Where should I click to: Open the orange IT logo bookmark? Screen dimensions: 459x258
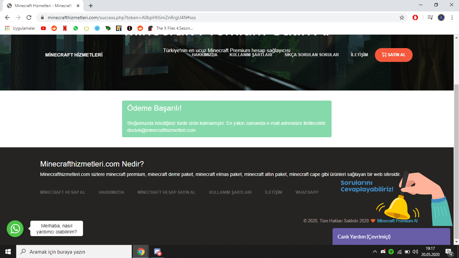point(119,28)
